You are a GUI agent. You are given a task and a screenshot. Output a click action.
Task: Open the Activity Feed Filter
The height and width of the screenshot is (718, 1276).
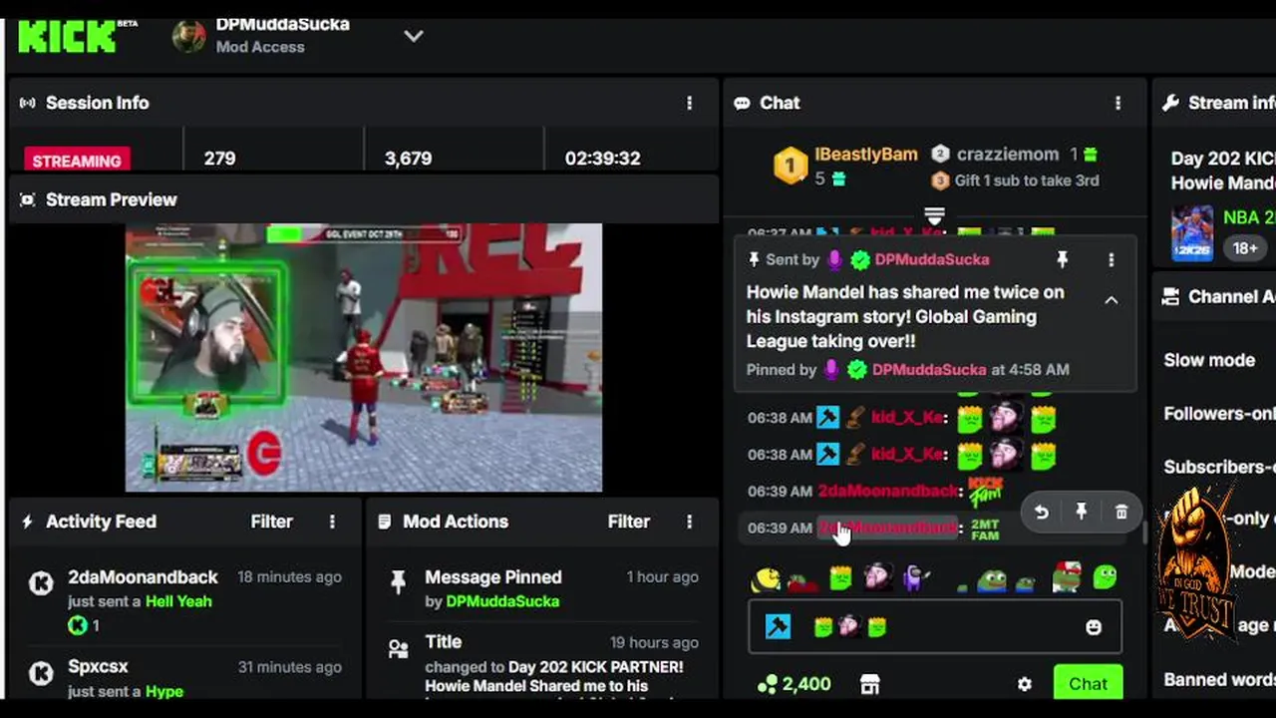coord(271,522)
